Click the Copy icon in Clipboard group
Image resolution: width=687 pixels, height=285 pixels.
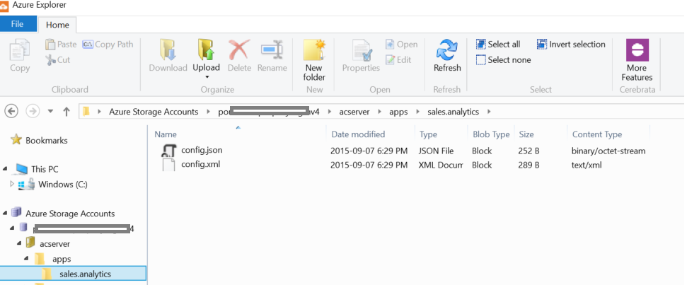point(20,52)
